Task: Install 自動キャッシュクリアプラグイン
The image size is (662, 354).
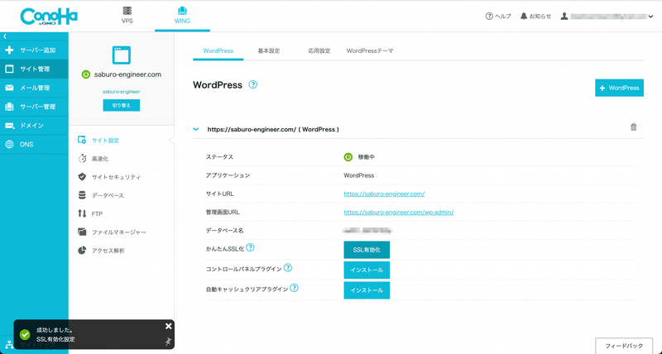Action: 367,290
